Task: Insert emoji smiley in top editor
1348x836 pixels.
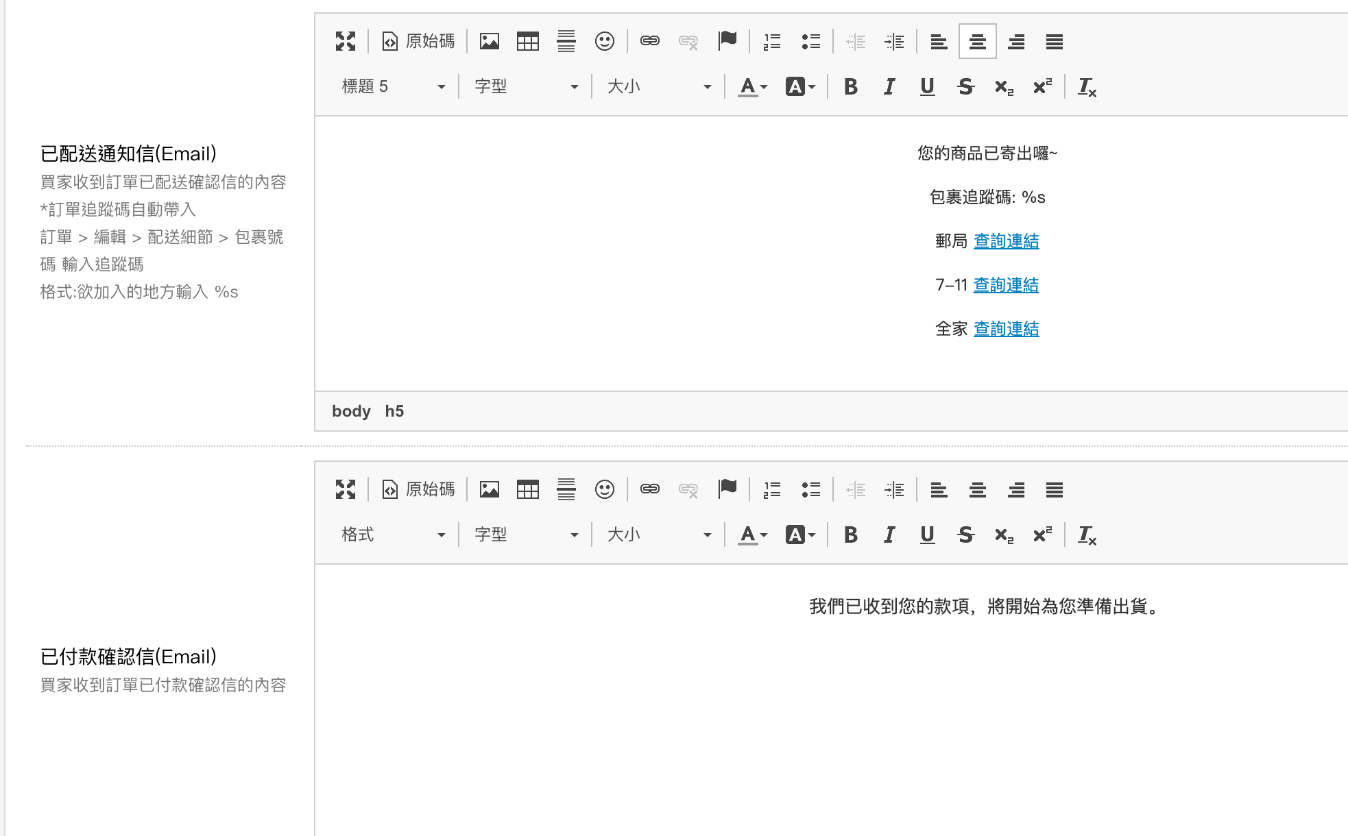Action: (x=604, y=41)
